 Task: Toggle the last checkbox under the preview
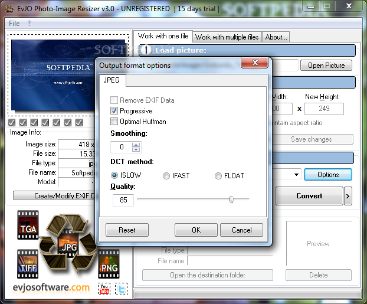click(79, 123)
